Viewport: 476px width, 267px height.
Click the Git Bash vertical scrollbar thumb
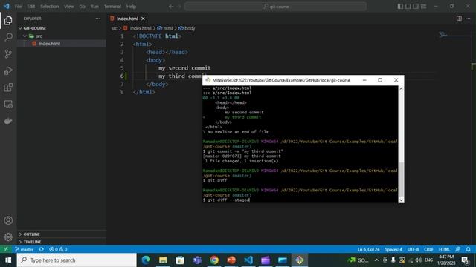tap(401, 179)
